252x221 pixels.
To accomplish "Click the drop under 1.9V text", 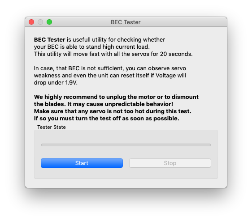I will pyautogui.click(x=56, y=83).
